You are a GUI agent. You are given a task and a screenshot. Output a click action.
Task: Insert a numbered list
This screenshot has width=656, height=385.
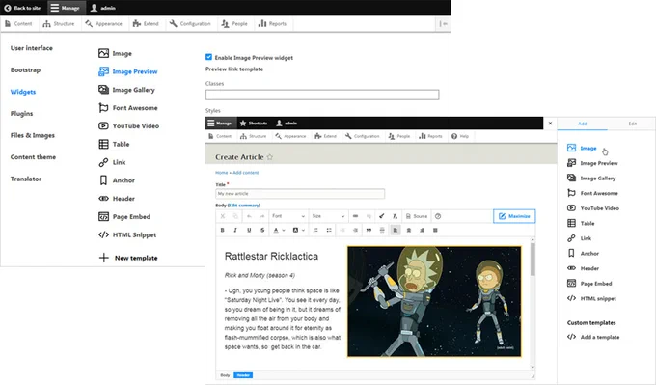pyautogui.click(x=315, y=231)
